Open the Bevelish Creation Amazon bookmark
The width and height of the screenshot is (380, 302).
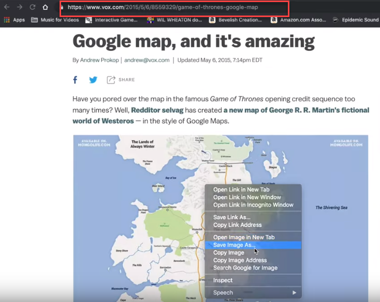tap(236, 20)
